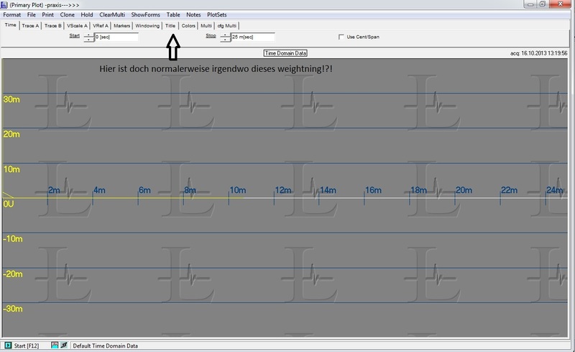The image size is (575, 352).
Task: Open the Format menu
Action: point(12,14)
